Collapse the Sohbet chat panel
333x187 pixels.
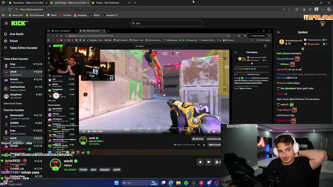[x=278, y=32]
